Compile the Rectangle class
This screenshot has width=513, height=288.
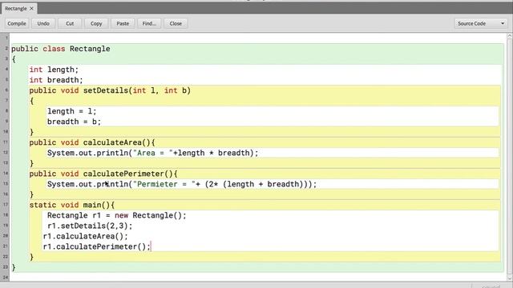17,23
